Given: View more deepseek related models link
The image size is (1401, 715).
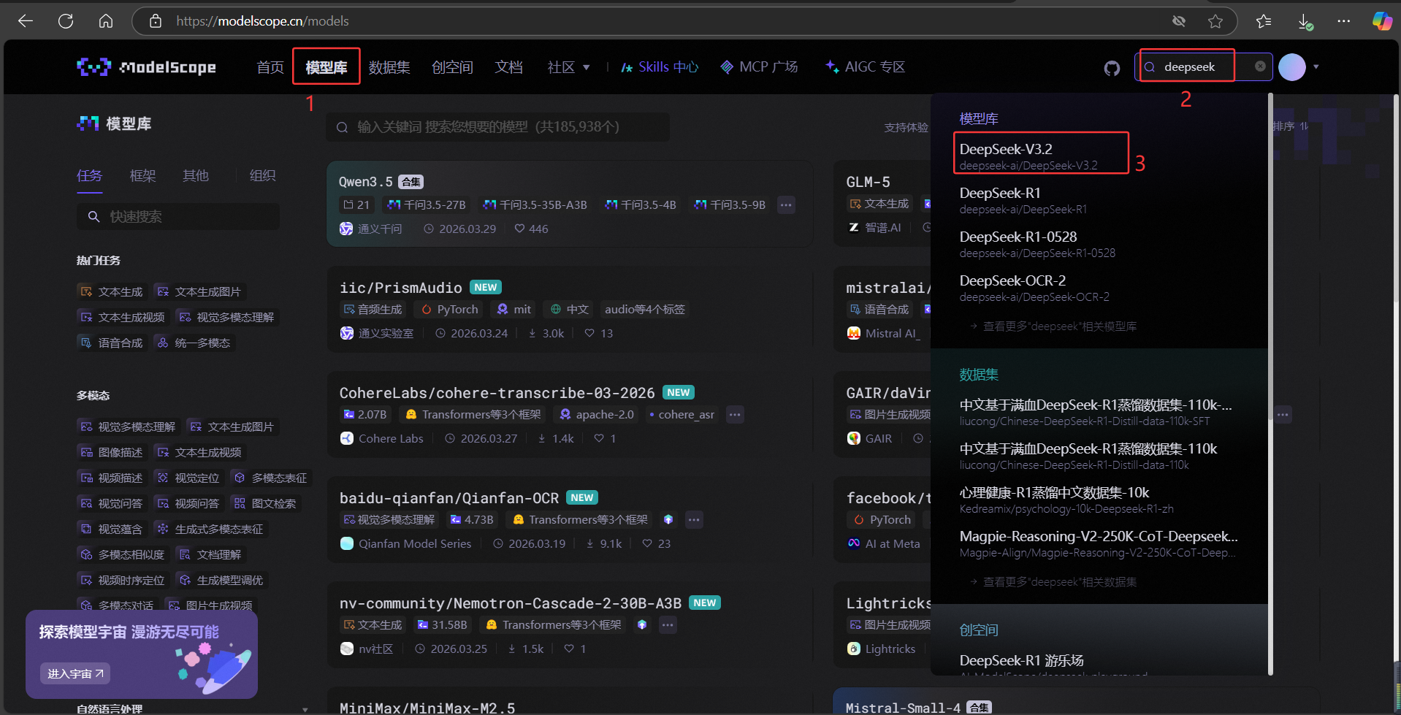Looking at the screenshot, I should pyautogui.click(x=1053, y=326).
